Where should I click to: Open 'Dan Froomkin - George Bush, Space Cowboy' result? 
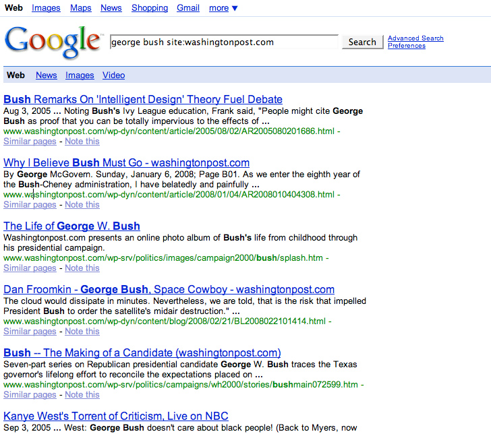click(x=169, y=289)
